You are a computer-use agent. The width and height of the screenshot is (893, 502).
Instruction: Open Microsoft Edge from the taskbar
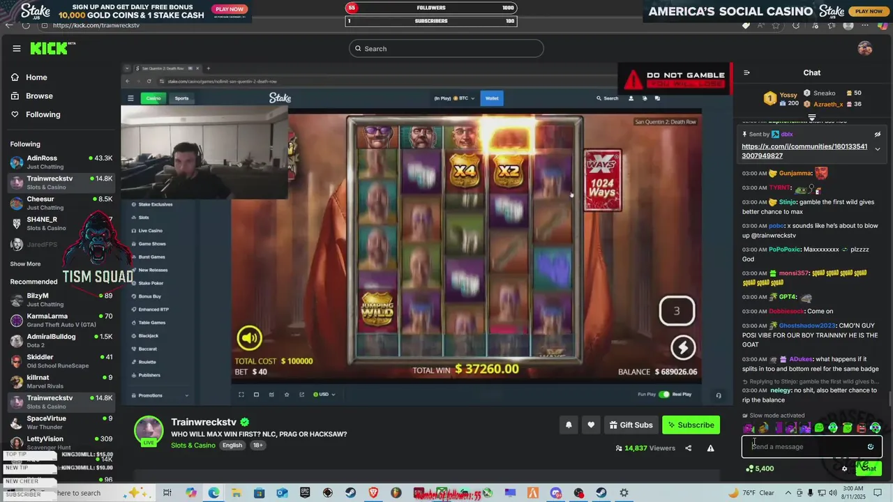coord(213,493)
